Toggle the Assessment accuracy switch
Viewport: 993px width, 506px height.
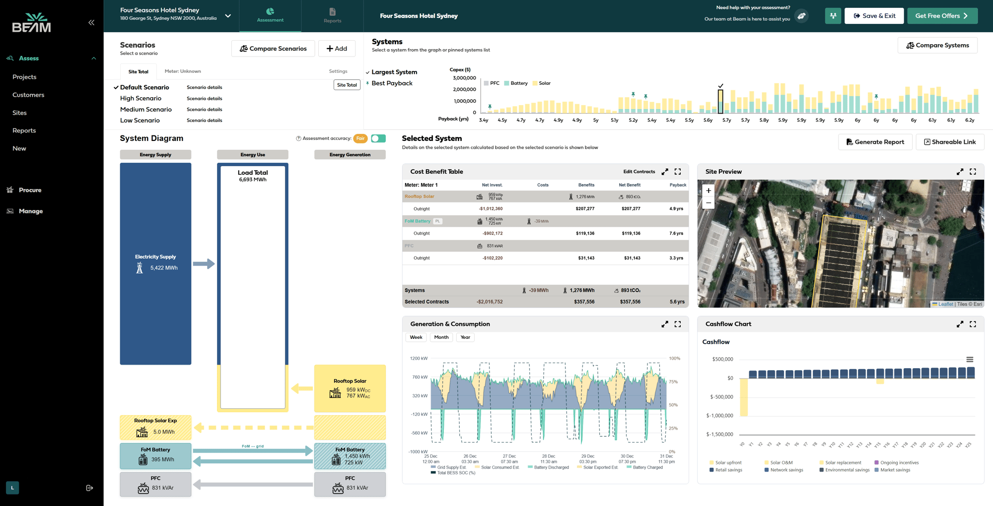pos(378,138)
